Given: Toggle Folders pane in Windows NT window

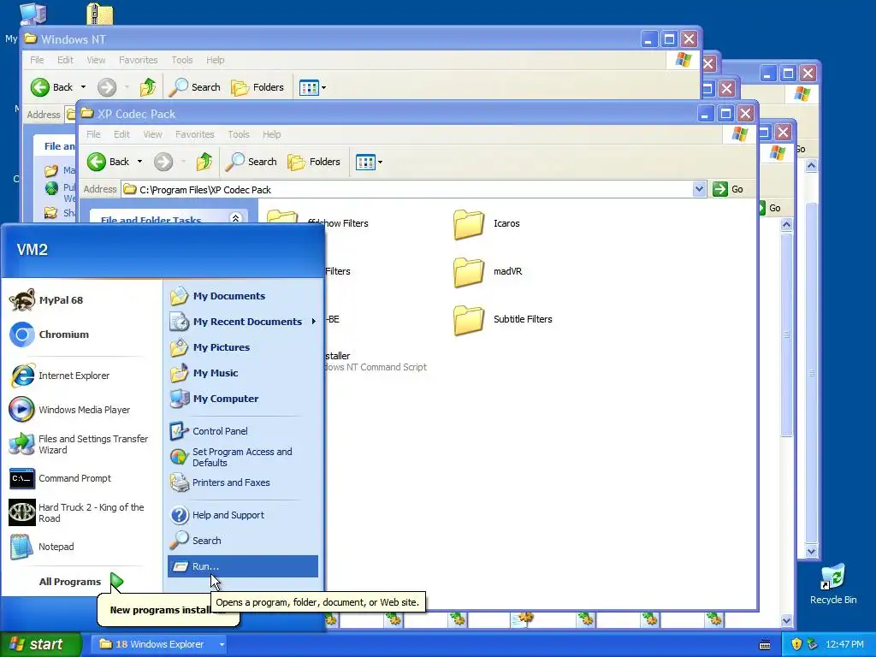Looking at the screenshot, I should pyautogui.click(x=257, y=87).
